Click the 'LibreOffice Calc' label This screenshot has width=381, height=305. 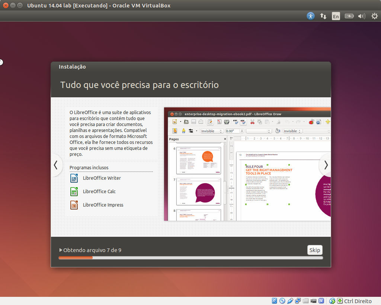(x=99, y=192)
